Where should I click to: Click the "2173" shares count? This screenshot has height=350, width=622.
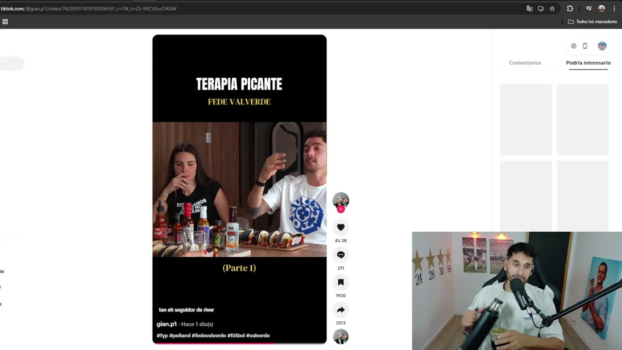tap(341, 323)
